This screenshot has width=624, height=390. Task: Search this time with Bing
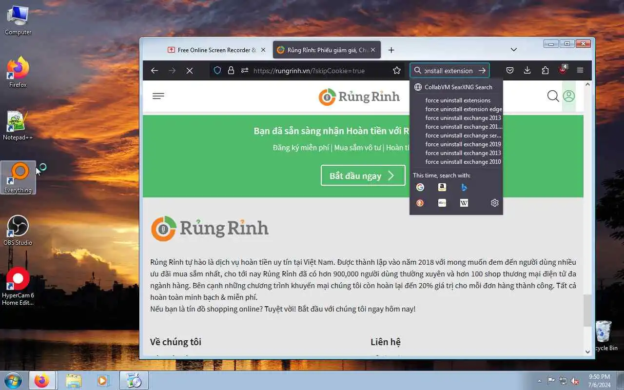[x=464, y=187]
